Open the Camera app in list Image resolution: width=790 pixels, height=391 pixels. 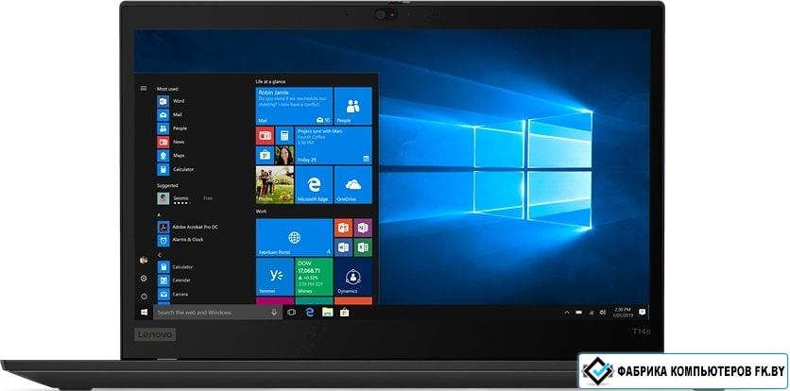coord(173,294)
